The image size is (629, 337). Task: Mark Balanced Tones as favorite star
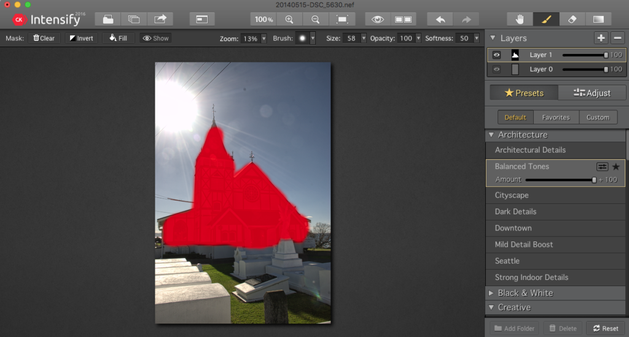[x=615, y=167]
